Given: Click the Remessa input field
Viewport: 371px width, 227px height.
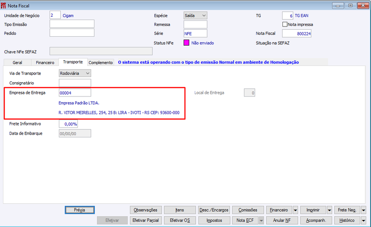Looking at the screenshot, I should 195,25.
